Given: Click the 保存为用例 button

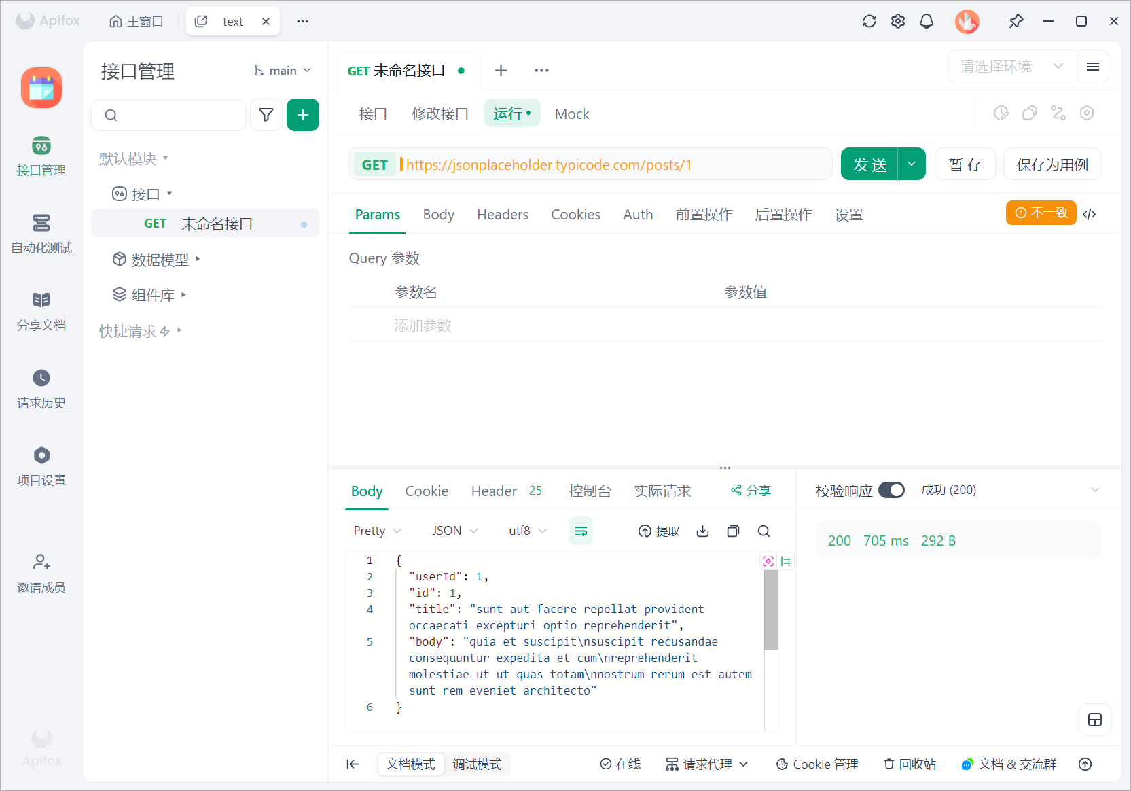Looking at the screenshot, I should tap(1052, 164).
